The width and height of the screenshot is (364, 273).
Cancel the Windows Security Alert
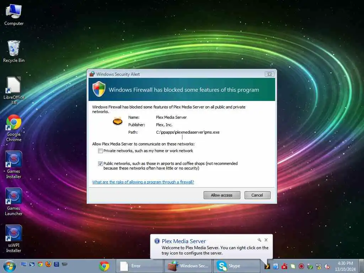(x=257, y=195)
